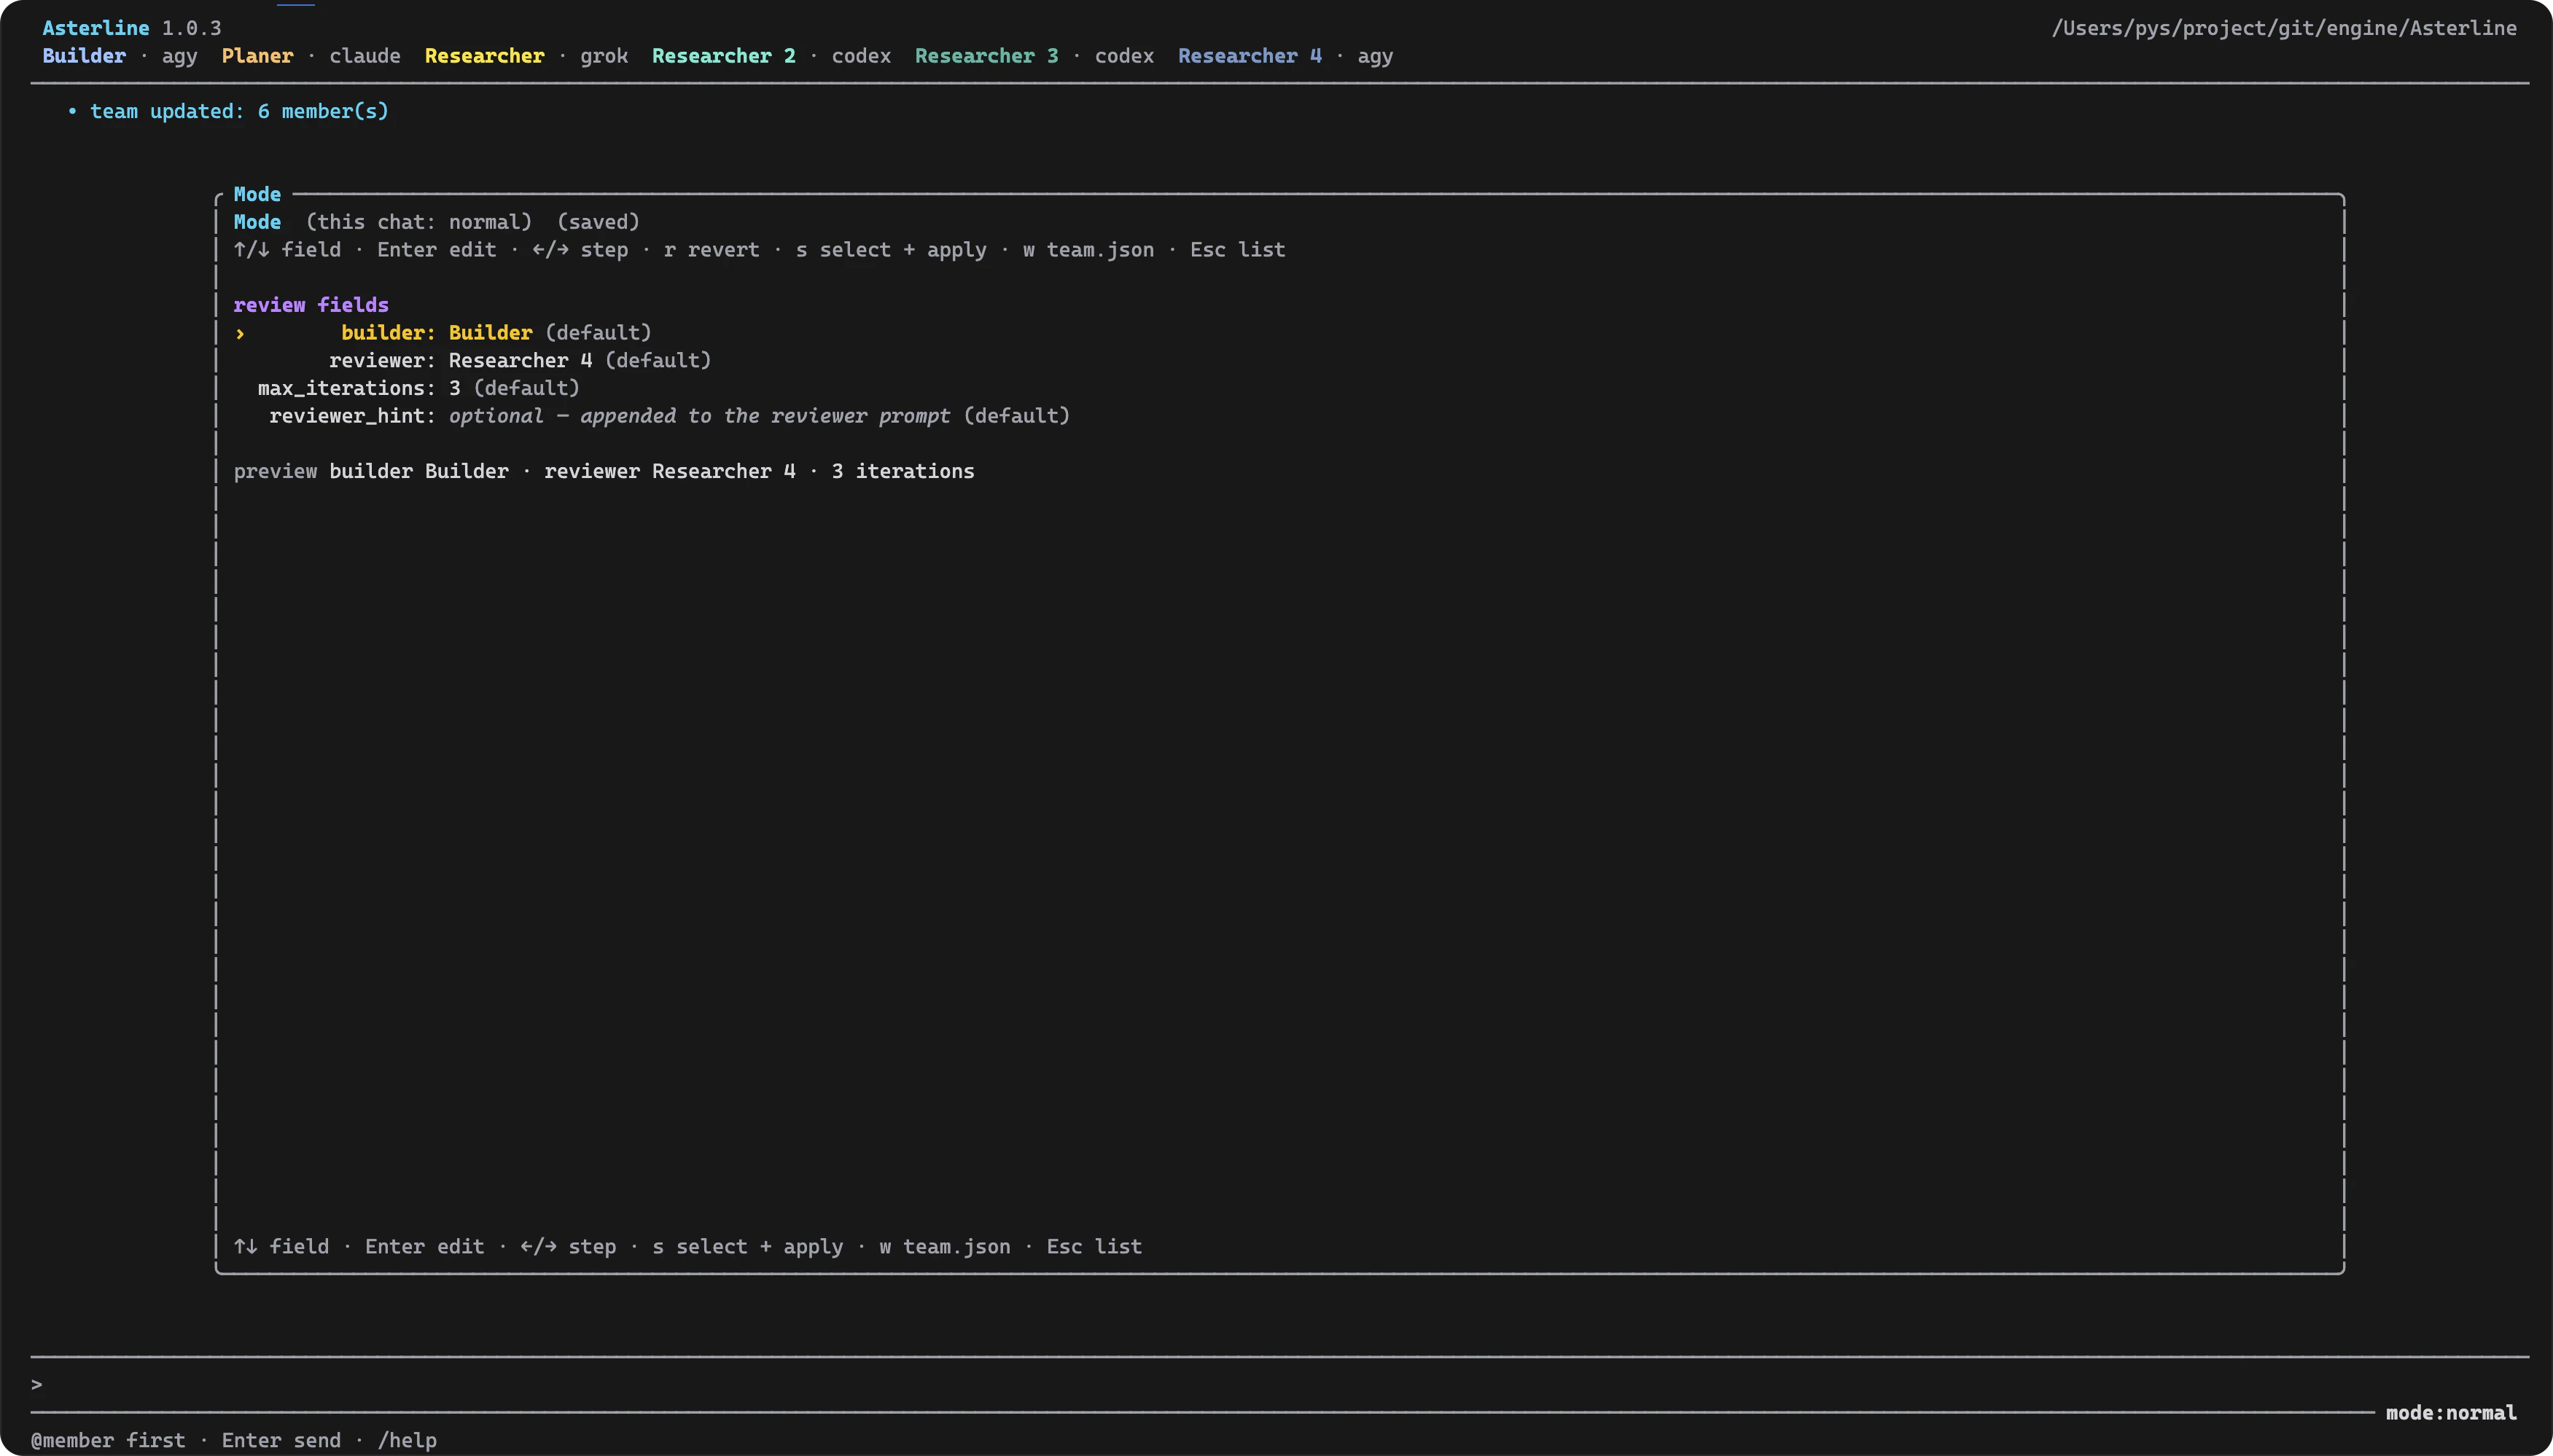Click the 'review fields' section heading
The width and height of the screenshot is (2553, 1456).
coord(311,305)
